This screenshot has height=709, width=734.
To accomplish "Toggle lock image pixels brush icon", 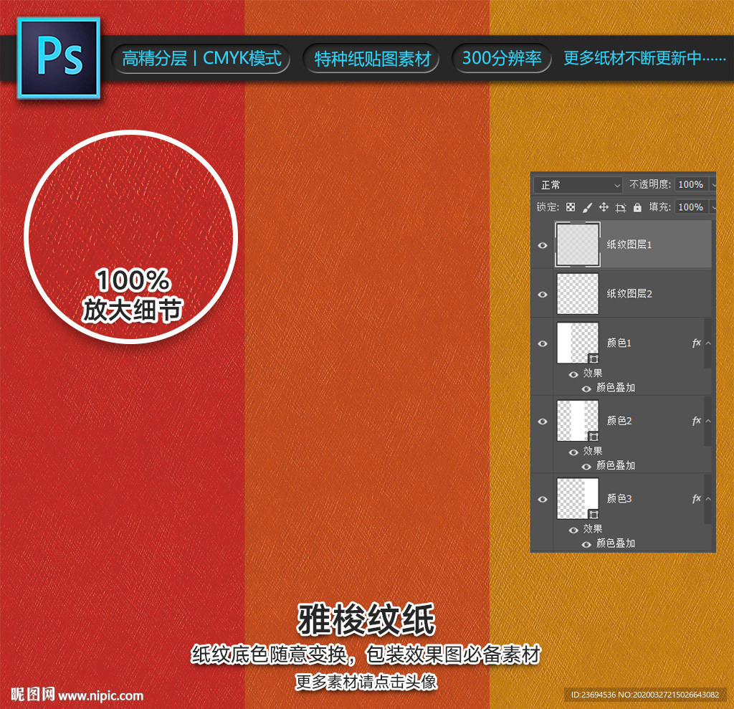I will coord(587,207).
